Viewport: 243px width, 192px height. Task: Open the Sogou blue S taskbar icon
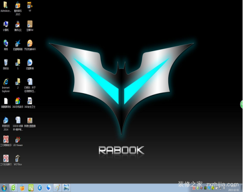point(49,188)
